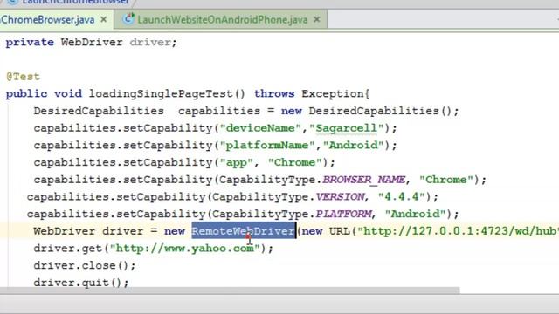Click the driver.quit() statement
The image size is (559, 314).
point(81,283)
